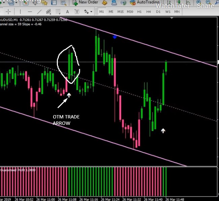Toggle the Data Window icon
Screen dimensions: 219x201
click(35, 3)
